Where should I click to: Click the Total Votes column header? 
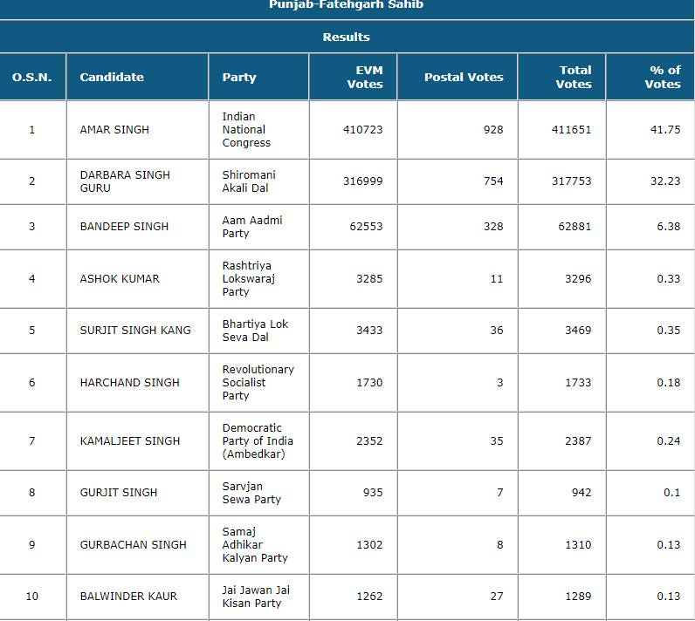574,77
